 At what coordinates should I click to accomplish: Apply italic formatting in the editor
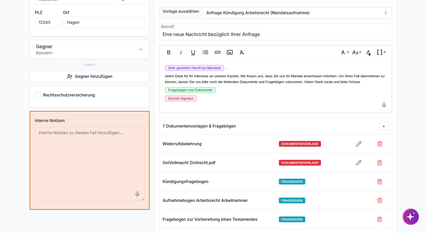tap(181, 52)
